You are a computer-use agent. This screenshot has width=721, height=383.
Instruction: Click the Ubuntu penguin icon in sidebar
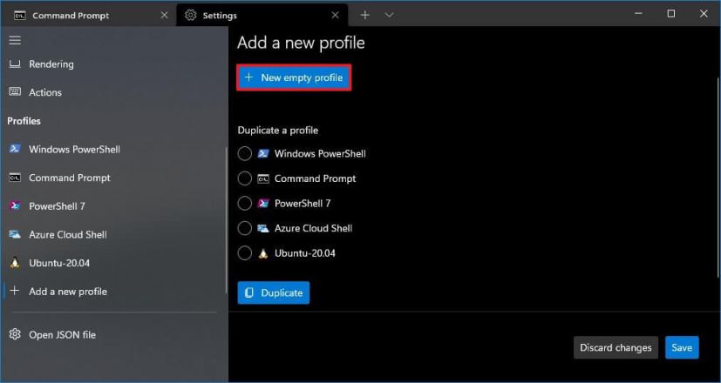(15, 263)
